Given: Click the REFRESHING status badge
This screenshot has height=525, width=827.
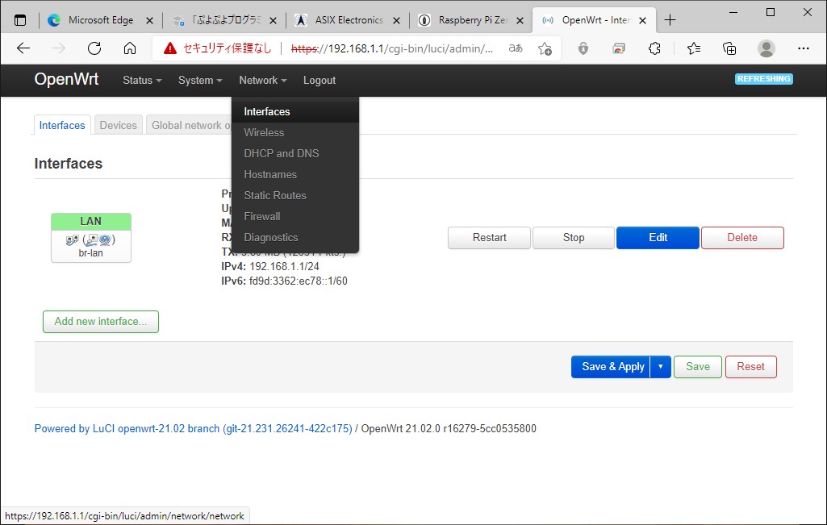Looking at the screenshot, I should point(764,79).
